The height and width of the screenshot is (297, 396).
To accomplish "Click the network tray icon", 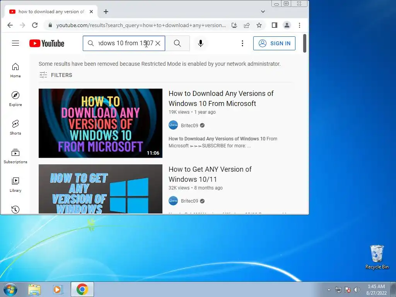I will pos(338,290).
